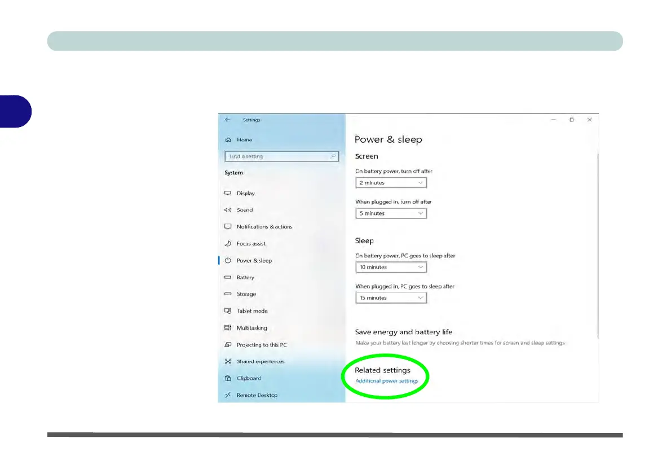Open Multitasking label in sidebar
The width and height of the screenshot is (671, 473).
(252, 328)
